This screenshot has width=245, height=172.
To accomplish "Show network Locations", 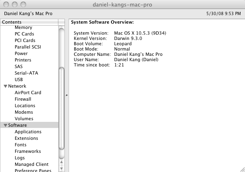I will point(25,106).
